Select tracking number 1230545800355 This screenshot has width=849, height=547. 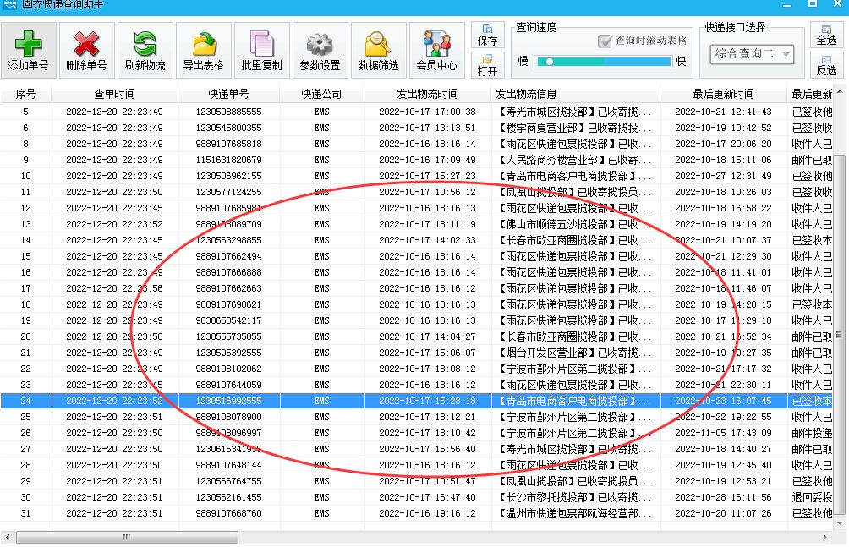[x=228, y=128]
